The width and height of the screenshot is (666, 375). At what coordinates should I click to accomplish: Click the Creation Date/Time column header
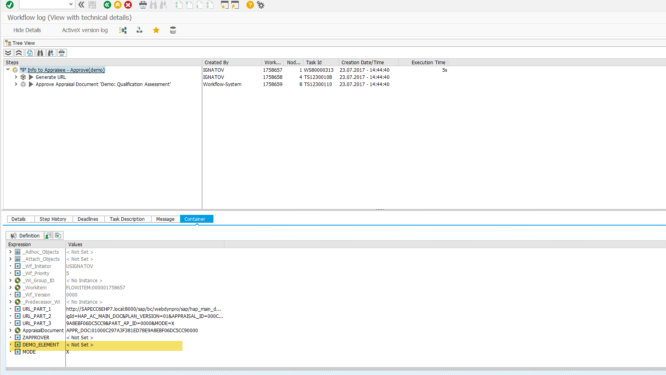pyautogui.click(x=369, y=62)
